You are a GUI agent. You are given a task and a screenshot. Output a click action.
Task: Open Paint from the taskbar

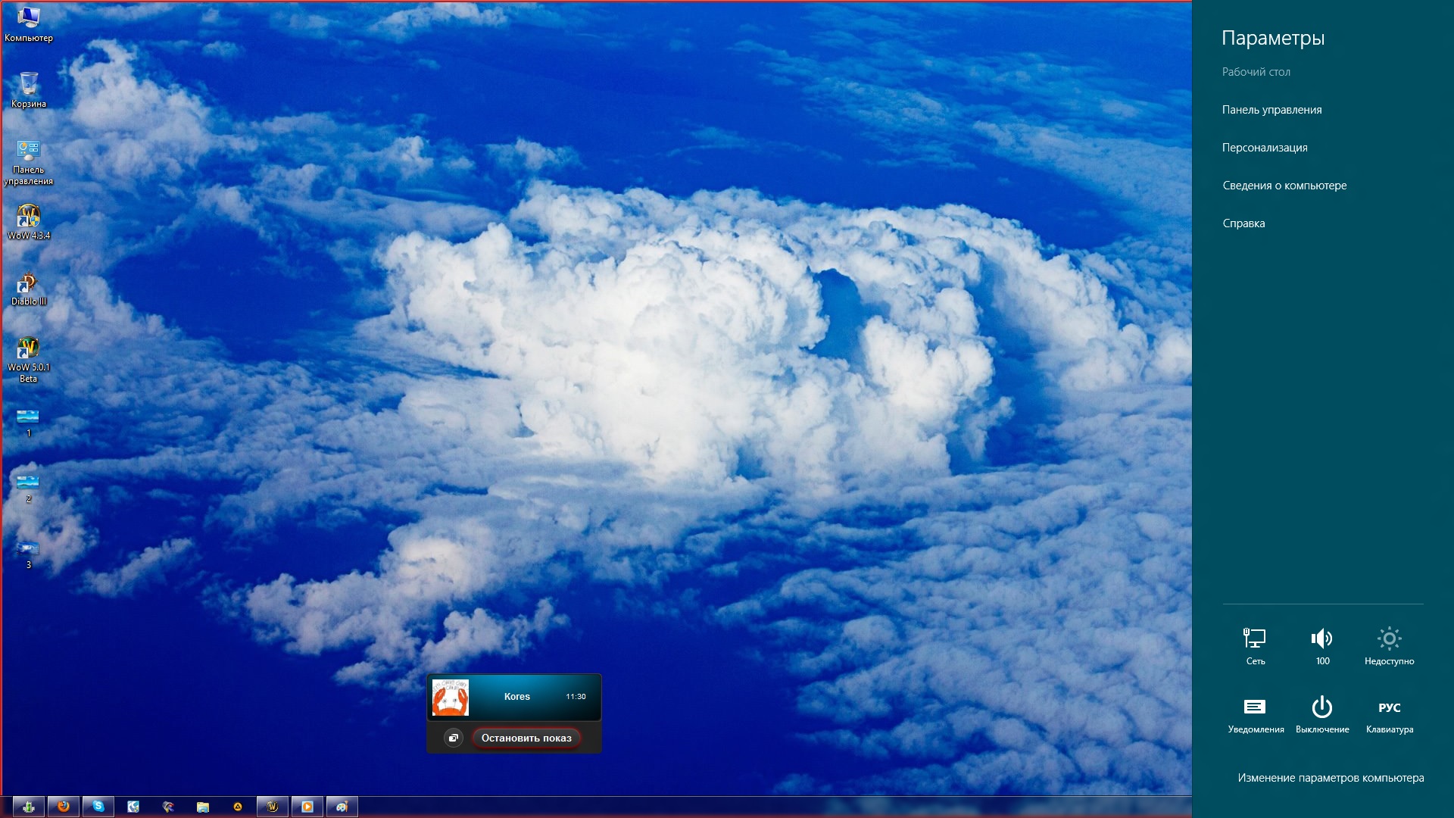[342, 807]
